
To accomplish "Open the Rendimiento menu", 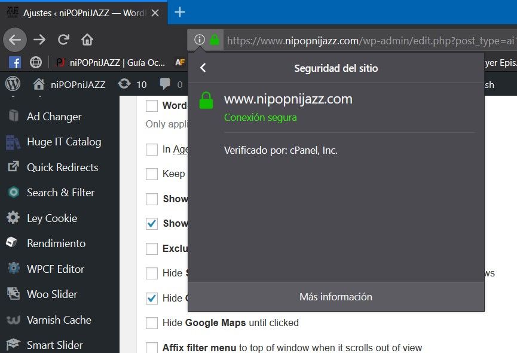I will pyautogui.click(x=56, y=244).
